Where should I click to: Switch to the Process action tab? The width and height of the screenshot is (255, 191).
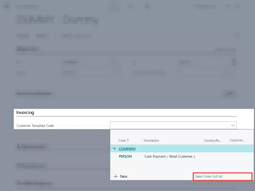tap(22, 36)
